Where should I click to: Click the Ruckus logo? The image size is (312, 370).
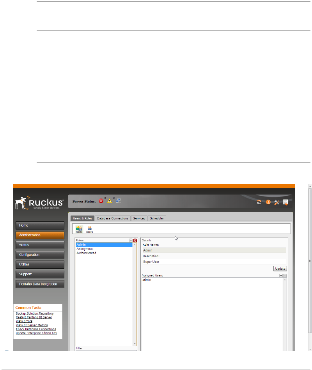pos(39,202)
